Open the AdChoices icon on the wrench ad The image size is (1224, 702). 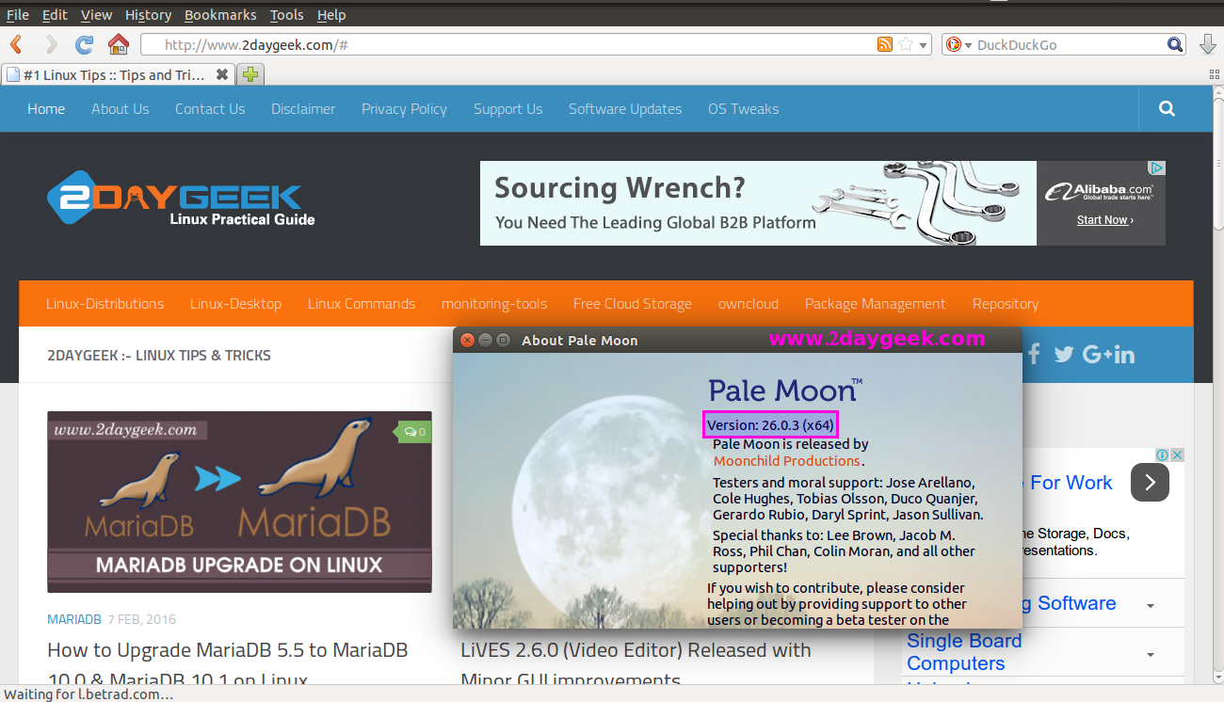[x=1157, y=168]
